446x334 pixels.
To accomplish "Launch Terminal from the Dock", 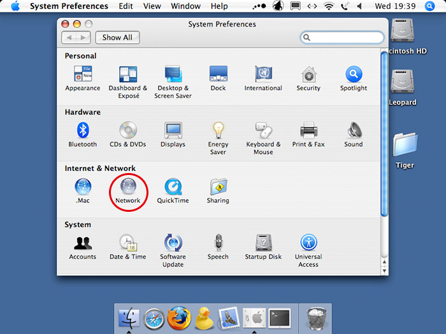I will (x=280, y=318).
